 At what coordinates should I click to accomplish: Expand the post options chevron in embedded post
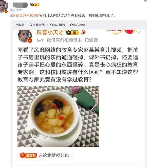(x=138, y=32)
